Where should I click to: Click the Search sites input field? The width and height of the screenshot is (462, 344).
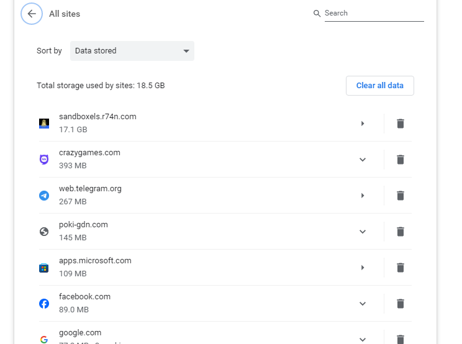(374, 14)
